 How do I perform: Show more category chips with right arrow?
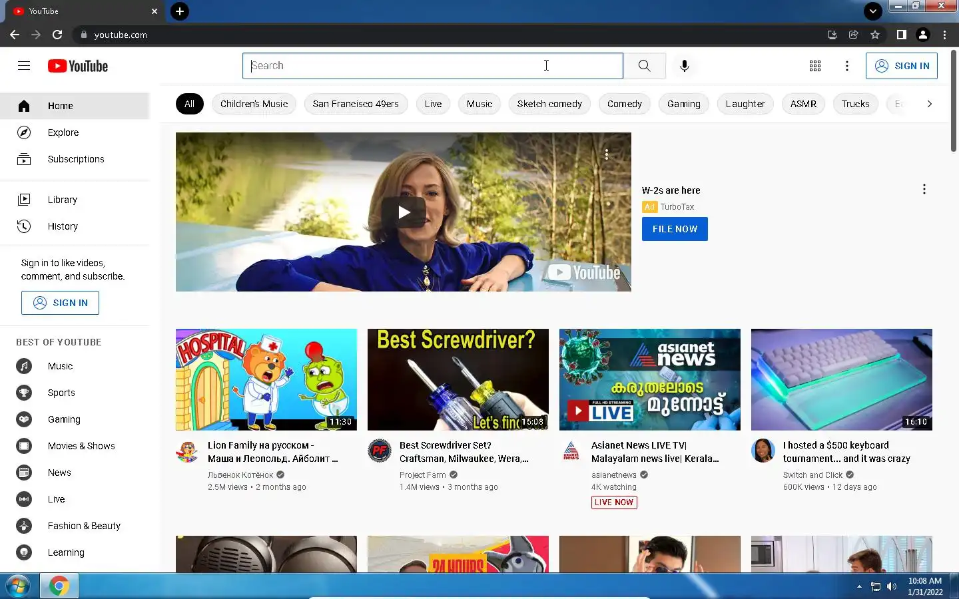tap(929, 104)
